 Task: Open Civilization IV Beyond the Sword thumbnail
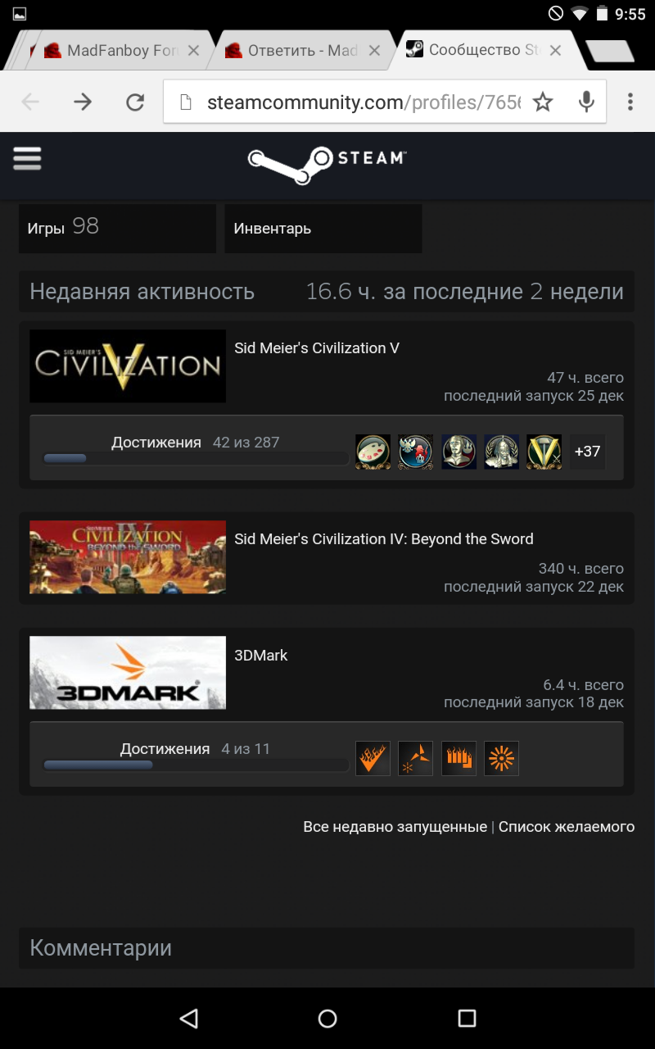coord(128,557)
